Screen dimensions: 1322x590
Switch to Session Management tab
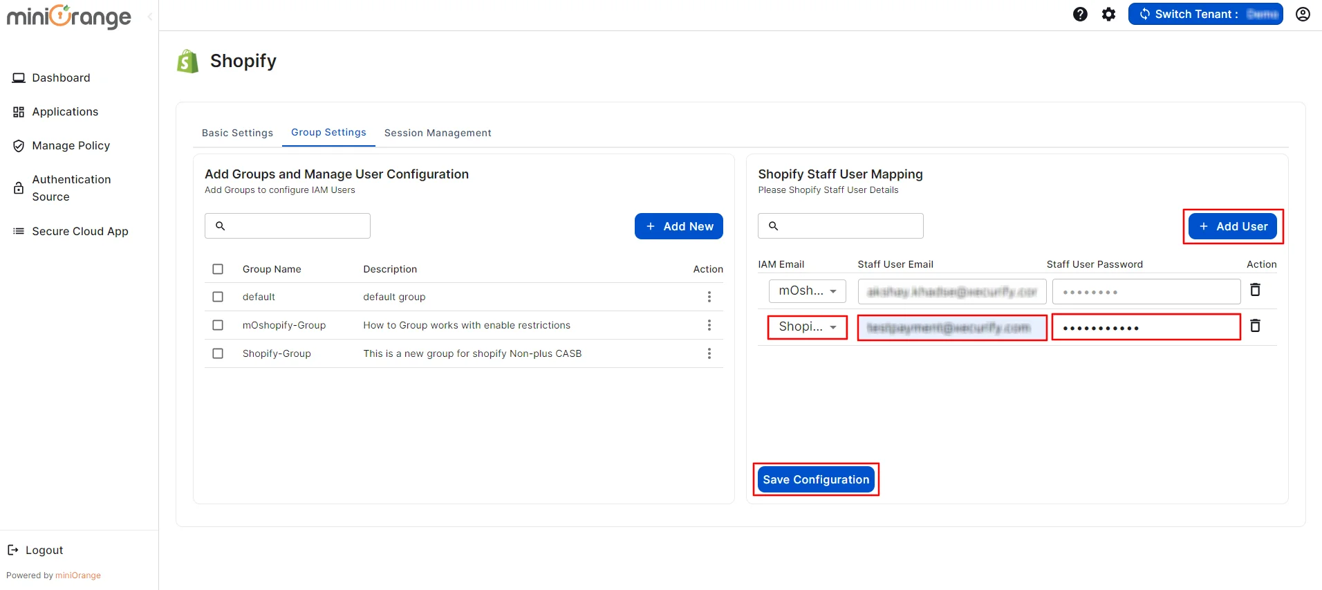coord(438,133)
